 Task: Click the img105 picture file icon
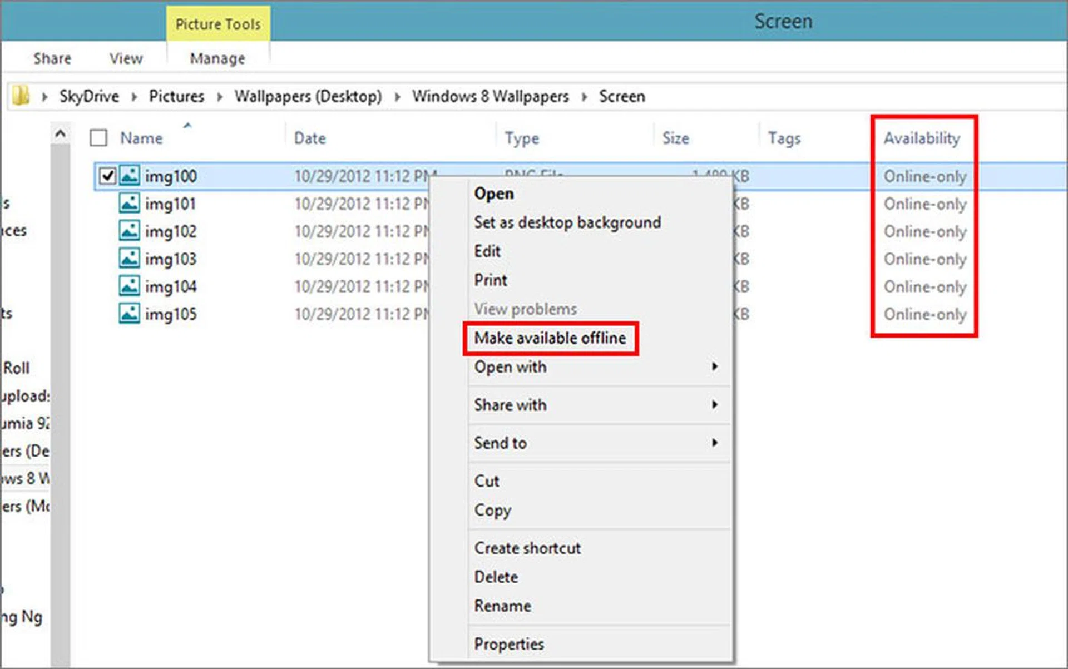tap(129, 314)
